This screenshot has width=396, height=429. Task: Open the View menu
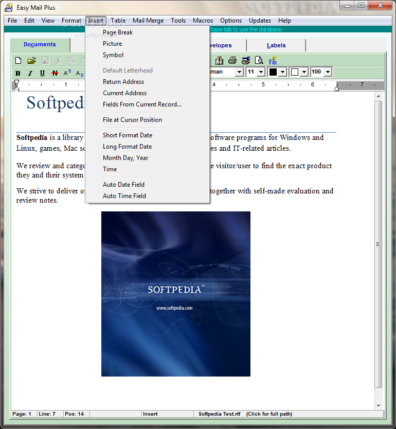pos(48,21)
